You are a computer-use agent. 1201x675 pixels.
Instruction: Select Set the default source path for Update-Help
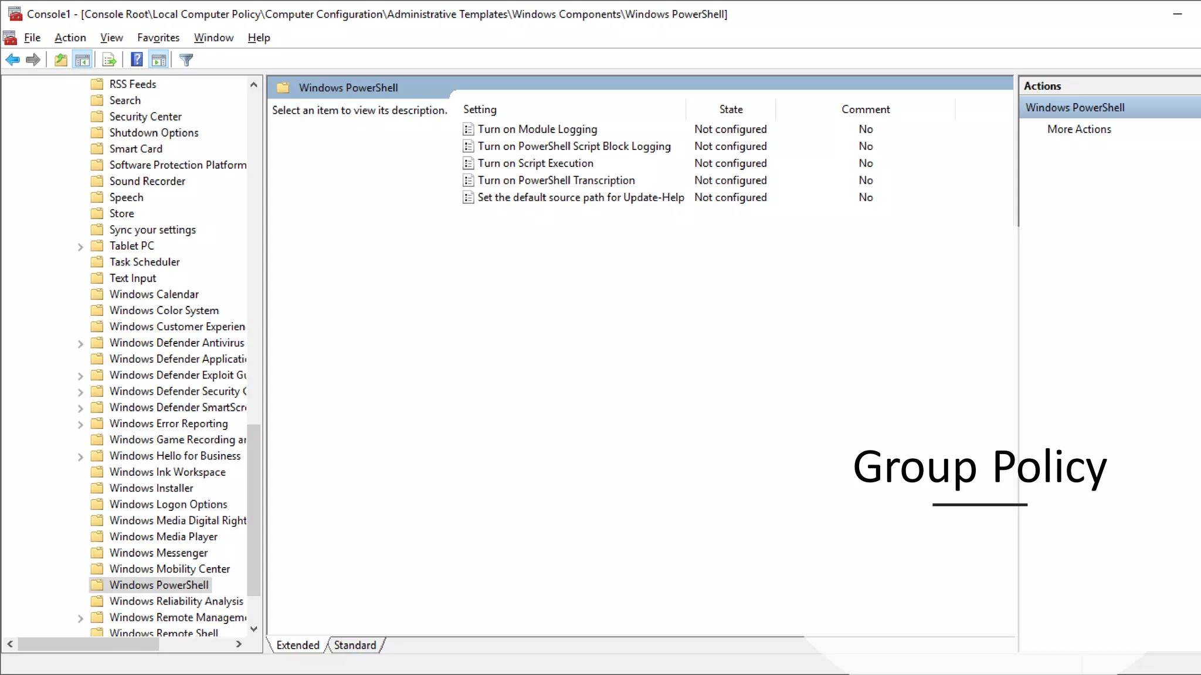(x=581, y=197)
